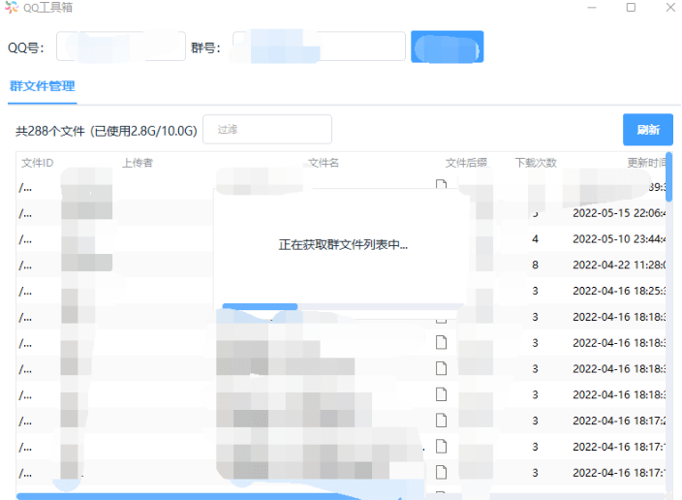Select the date cell 2022-04-22 11:28
The height and width of the screenshot is (500, 682).
pos(619,265)
